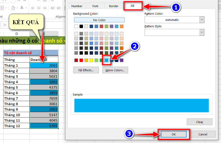Open the Pattern Color dropdown

pos(202,20)
